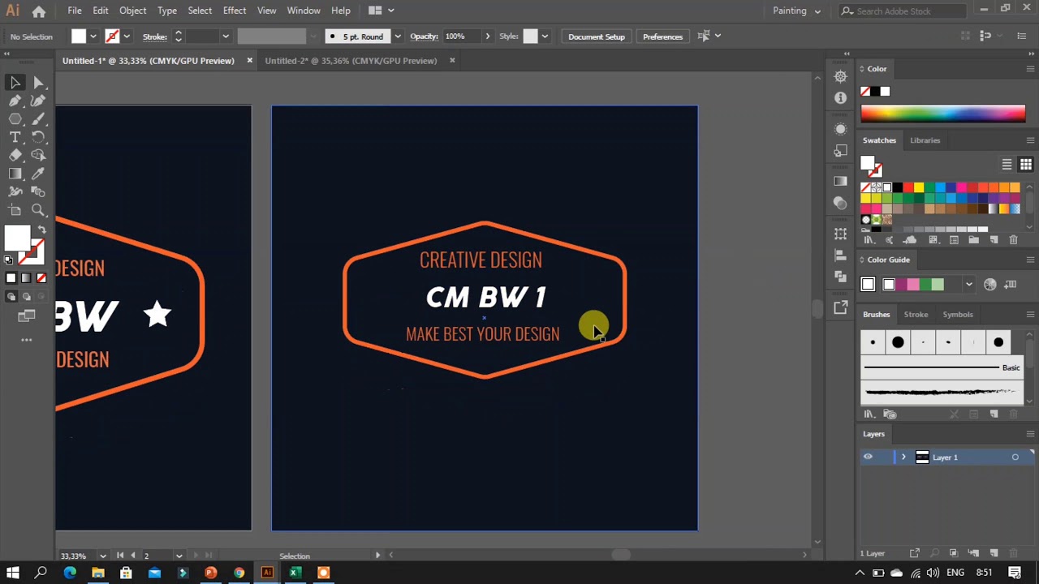The height and width of the screenshot is (584, 1039).
Task: Delete swatch with trash icon
Action: click(1013, 240)
